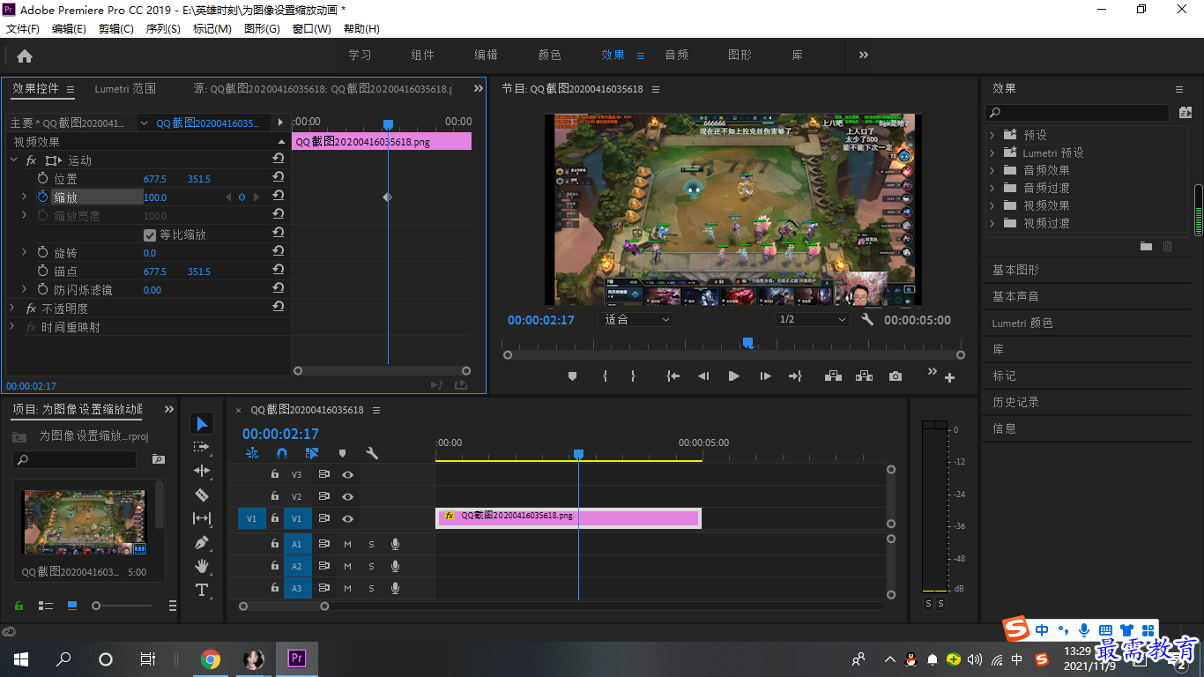1204x677 pixels.
Task: Open timeline display settings wrench
Action: tap(371, 453)
